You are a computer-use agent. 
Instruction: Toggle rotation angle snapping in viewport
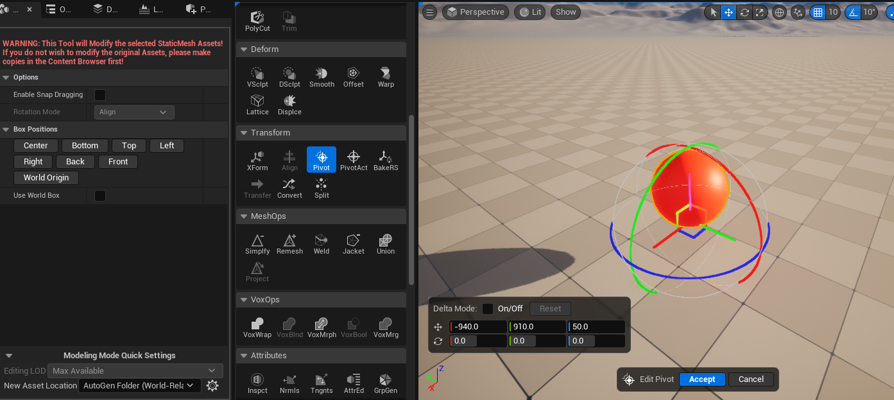tap(853, 12)
